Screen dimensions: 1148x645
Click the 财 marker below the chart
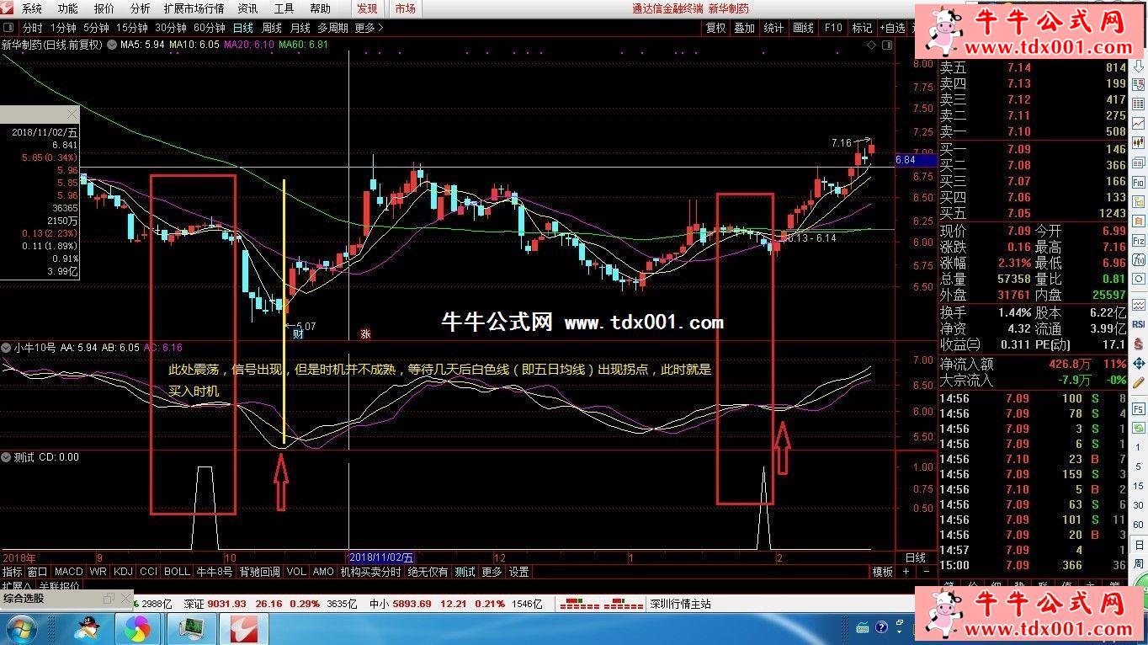[x=297, y=333]
